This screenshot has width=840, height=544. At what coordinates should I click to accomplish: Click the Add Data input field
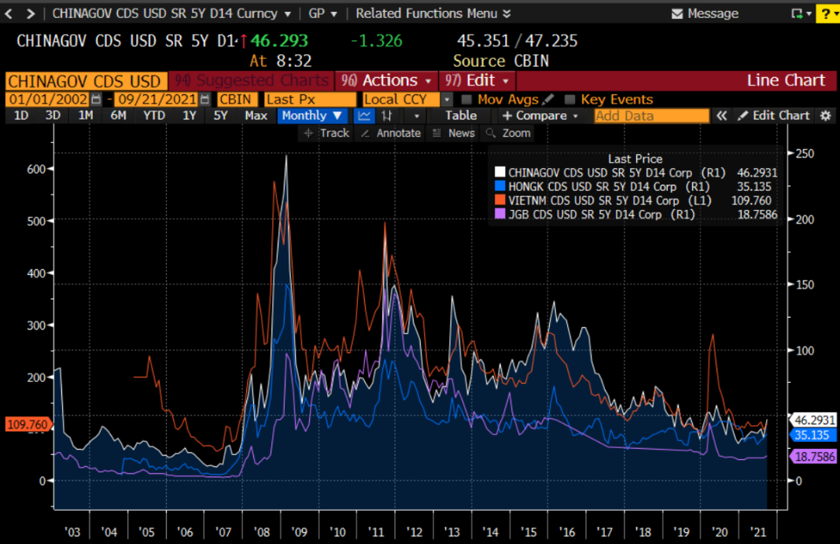[651, 116]
